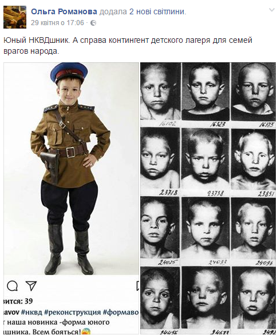The height and width of the screenshot is (335, 277).
Task: Expand the post options chevron
Action: point(272,10)
